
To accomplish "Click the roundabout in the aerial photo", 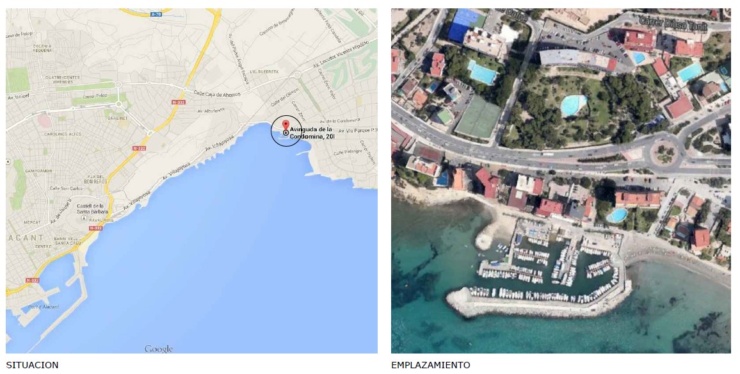I will click(x=664, y=153).
